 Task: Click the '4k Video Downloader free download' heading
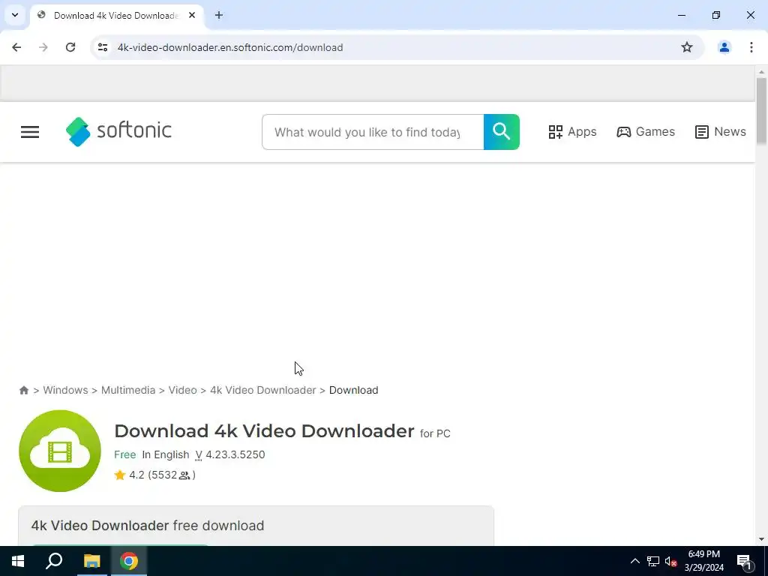coord(148,526)
